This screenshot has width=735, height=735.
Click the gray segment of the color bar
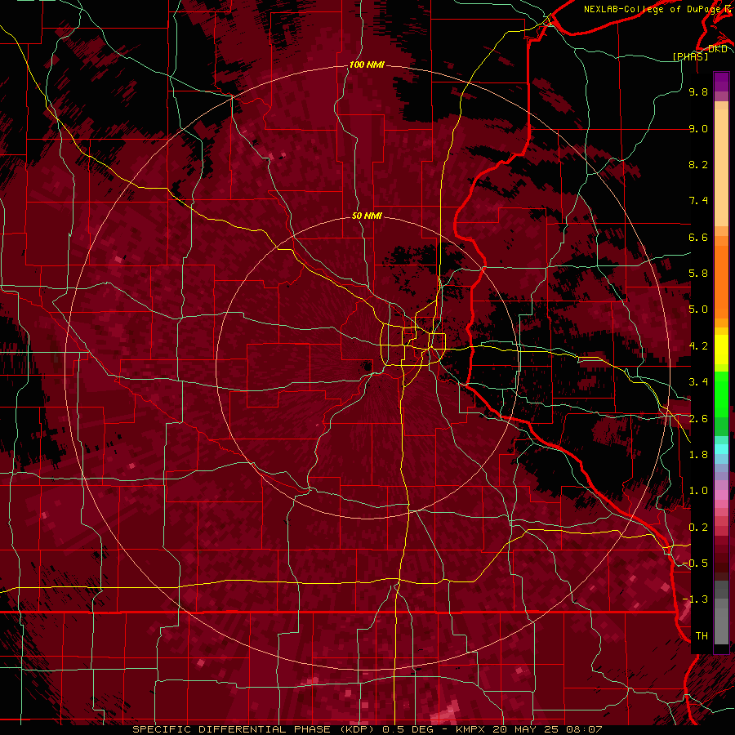[721, 612]
